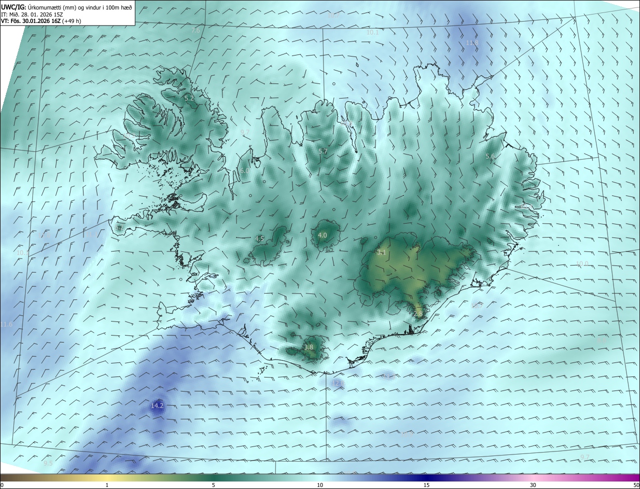
Task: Click the '9.5' map value label
Action: pos(48,463)
